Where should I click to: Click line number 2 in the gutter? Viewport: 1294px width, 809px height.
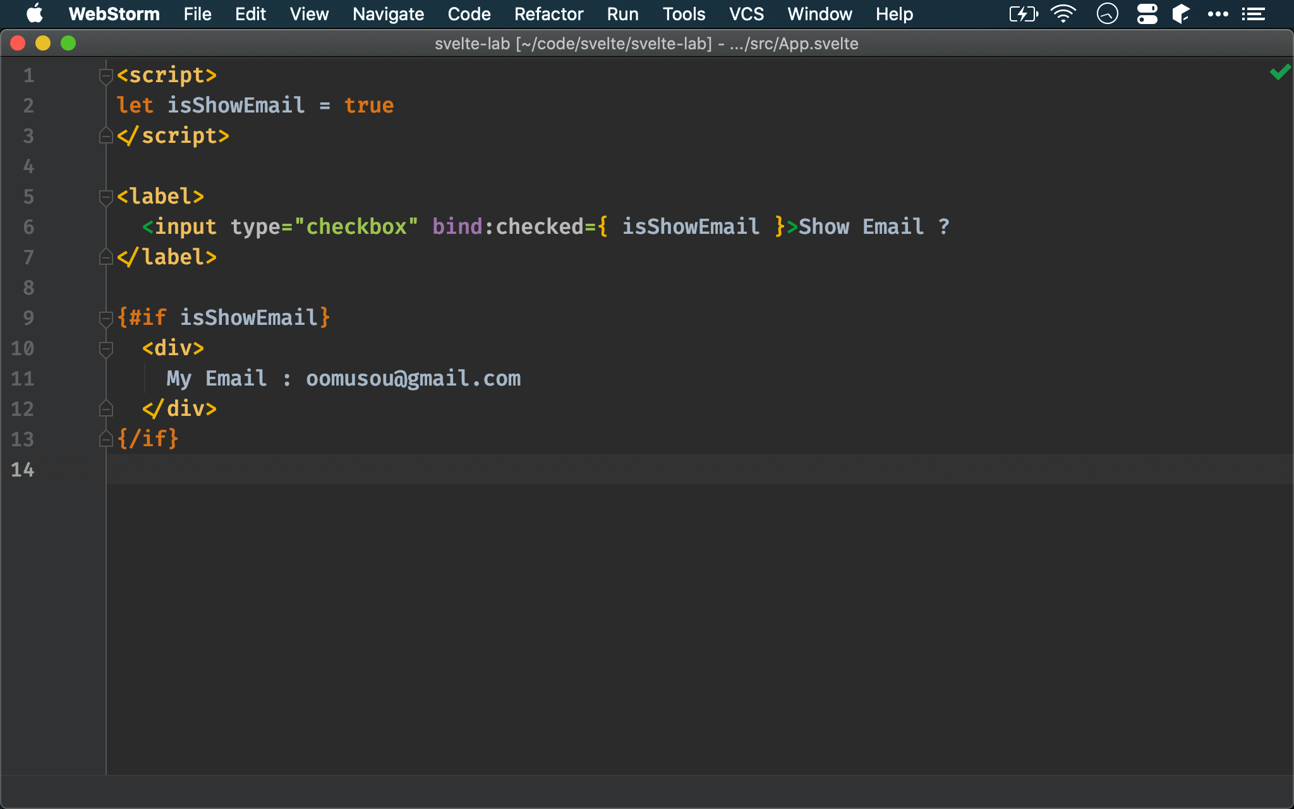(28, 106)
